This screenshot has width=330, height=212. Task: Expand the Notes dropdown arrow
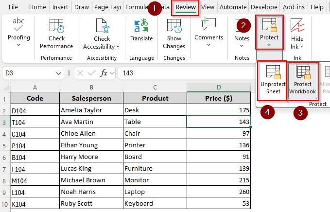click(242, 46)
